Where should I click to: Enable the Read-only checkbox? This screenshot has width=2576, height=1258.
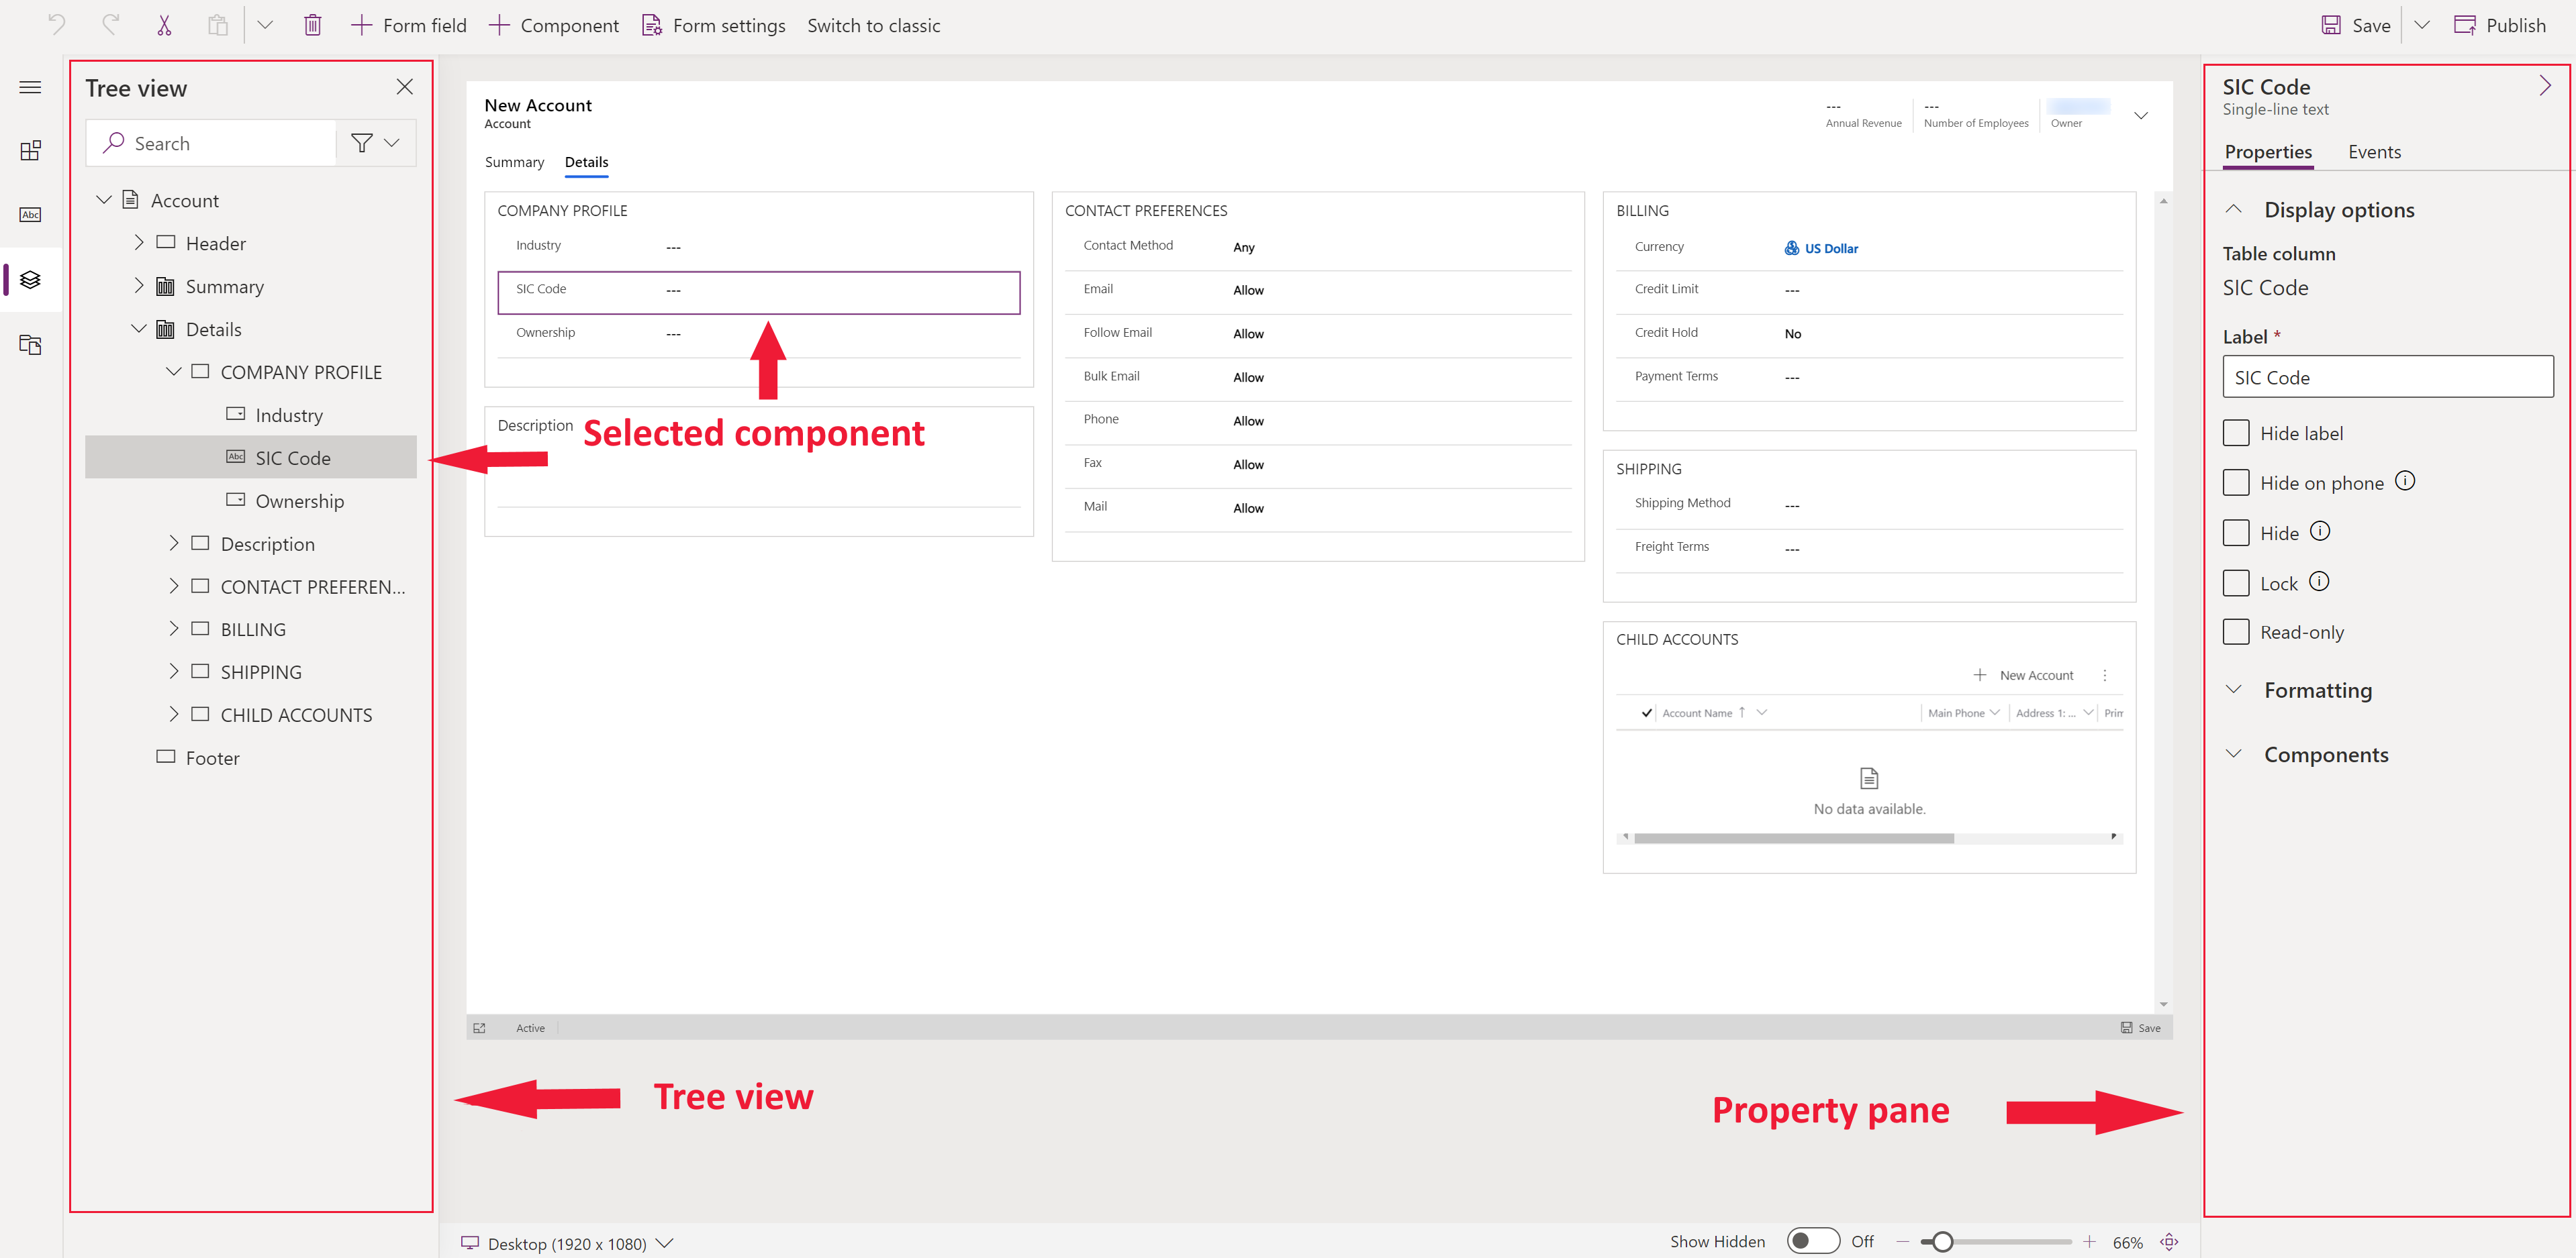(2238, 632)
